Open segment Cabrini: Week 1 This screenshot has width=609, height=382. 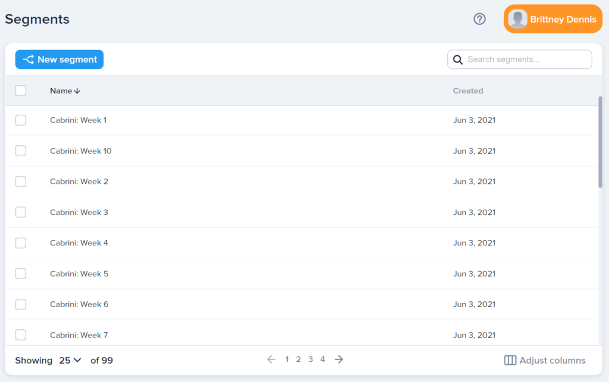point(78,120)
